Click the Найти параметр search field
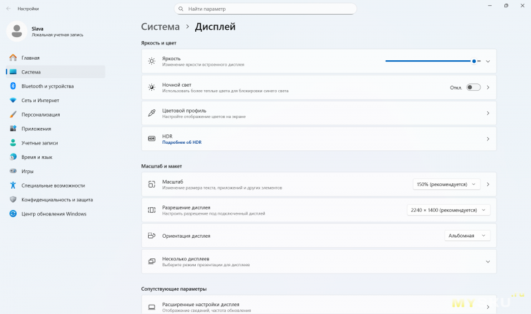The image size is (531, 314). click(x=265, y=9)
